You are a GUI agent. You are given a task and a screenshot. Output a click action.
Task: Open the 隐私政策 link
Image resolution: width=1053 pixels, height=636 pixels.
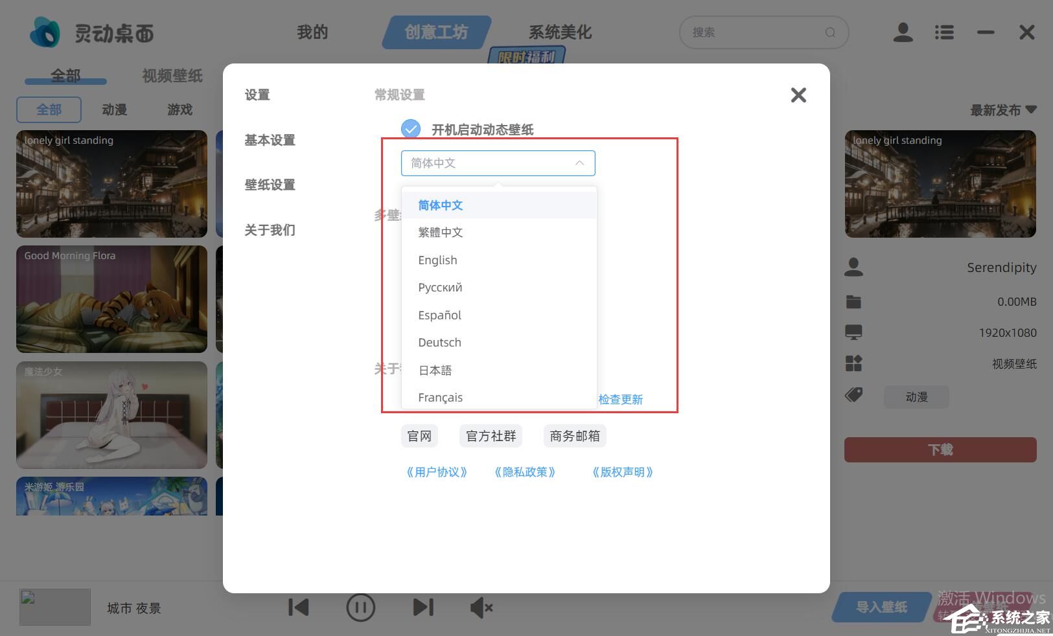[524, 472]
